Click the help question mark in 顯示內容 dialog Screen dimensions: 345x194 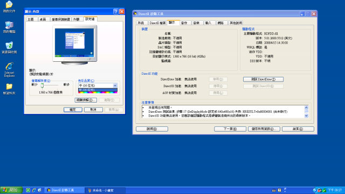point(116,11)
